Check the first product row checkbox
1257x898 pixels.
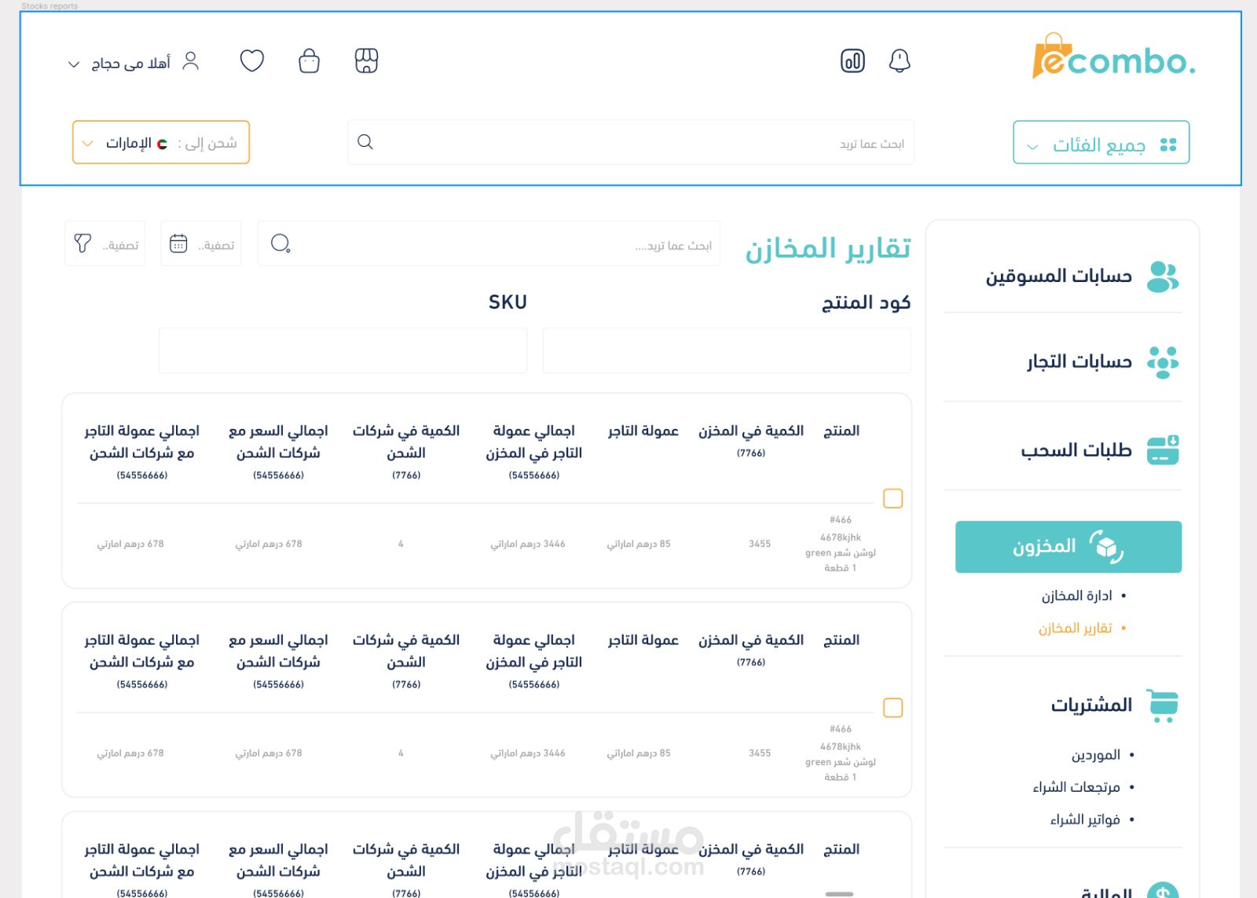pyautogui.click(x=892, y=498)
